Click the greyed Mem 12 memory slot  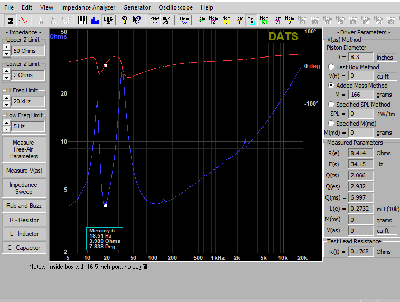click(340, 21)
